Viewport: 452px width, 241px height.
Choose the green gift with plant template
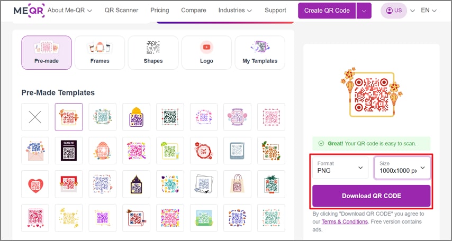pyautogui.click(x=271, y=184)
